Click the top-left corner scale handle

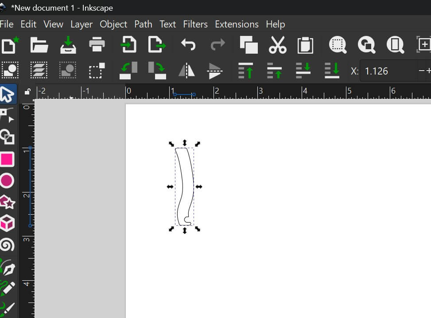(x=171, y=144)
